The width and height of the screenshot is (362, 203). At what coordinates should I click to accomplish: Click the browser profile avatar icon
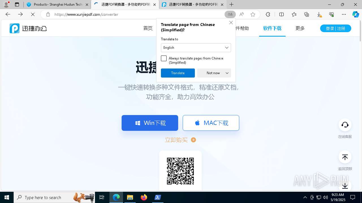[x=6, y=5]
